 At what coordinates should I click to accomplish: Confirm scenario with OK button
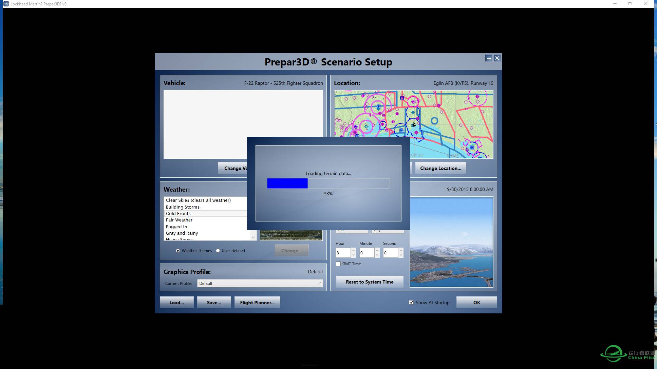(x=476, y=303)
